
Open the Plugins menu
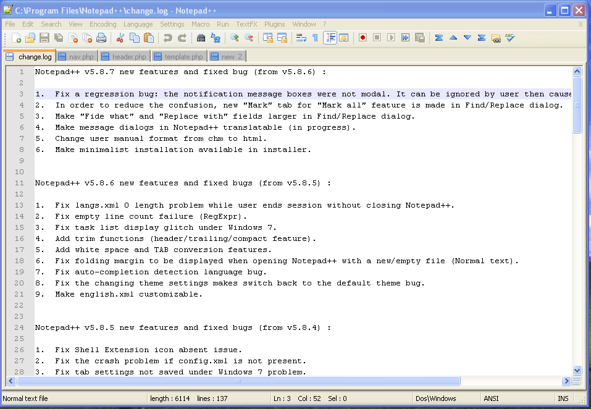[x=274, y=24]
